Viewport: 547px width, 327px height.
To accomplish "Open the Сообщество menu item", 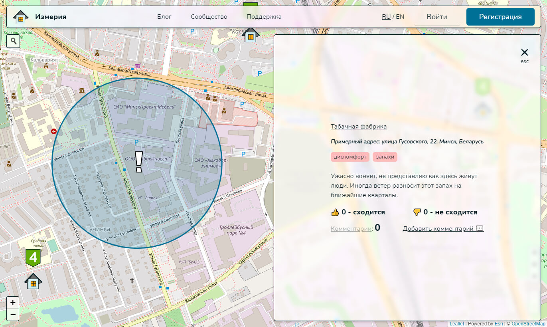I will 209,17.
